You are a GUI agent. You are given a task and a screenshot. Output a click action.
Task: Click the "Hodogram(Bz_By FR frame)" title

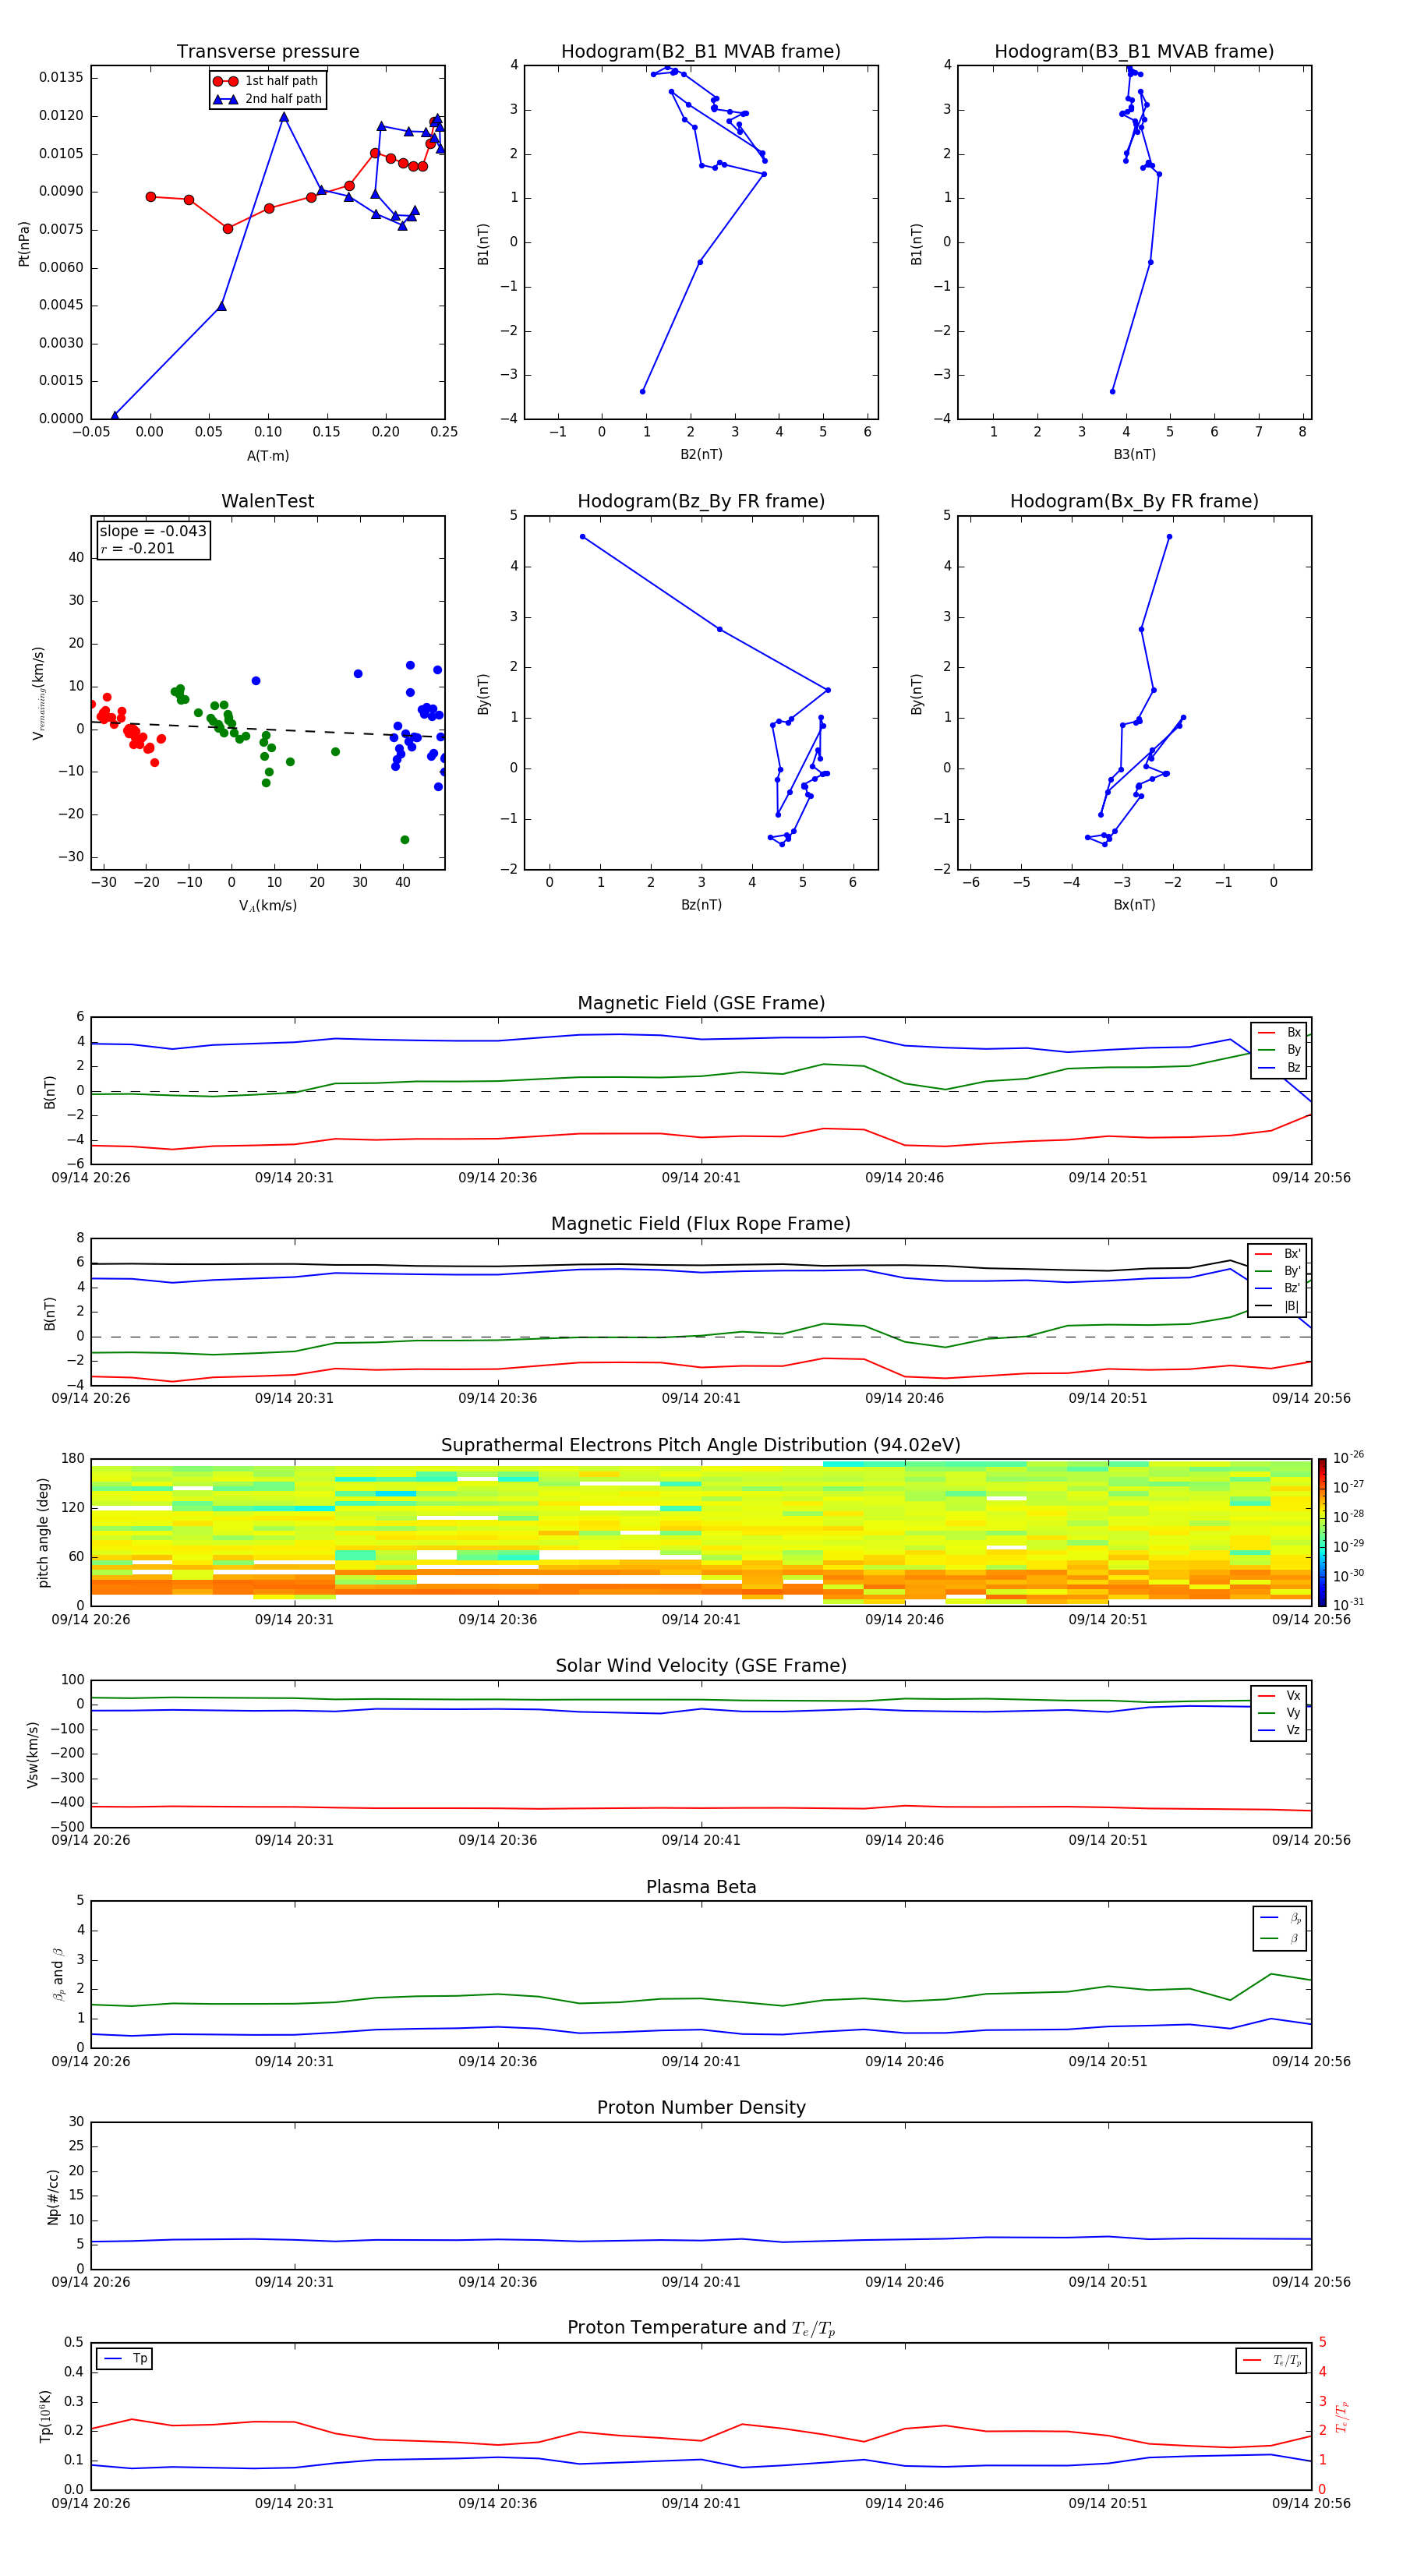tap(701, 501)
